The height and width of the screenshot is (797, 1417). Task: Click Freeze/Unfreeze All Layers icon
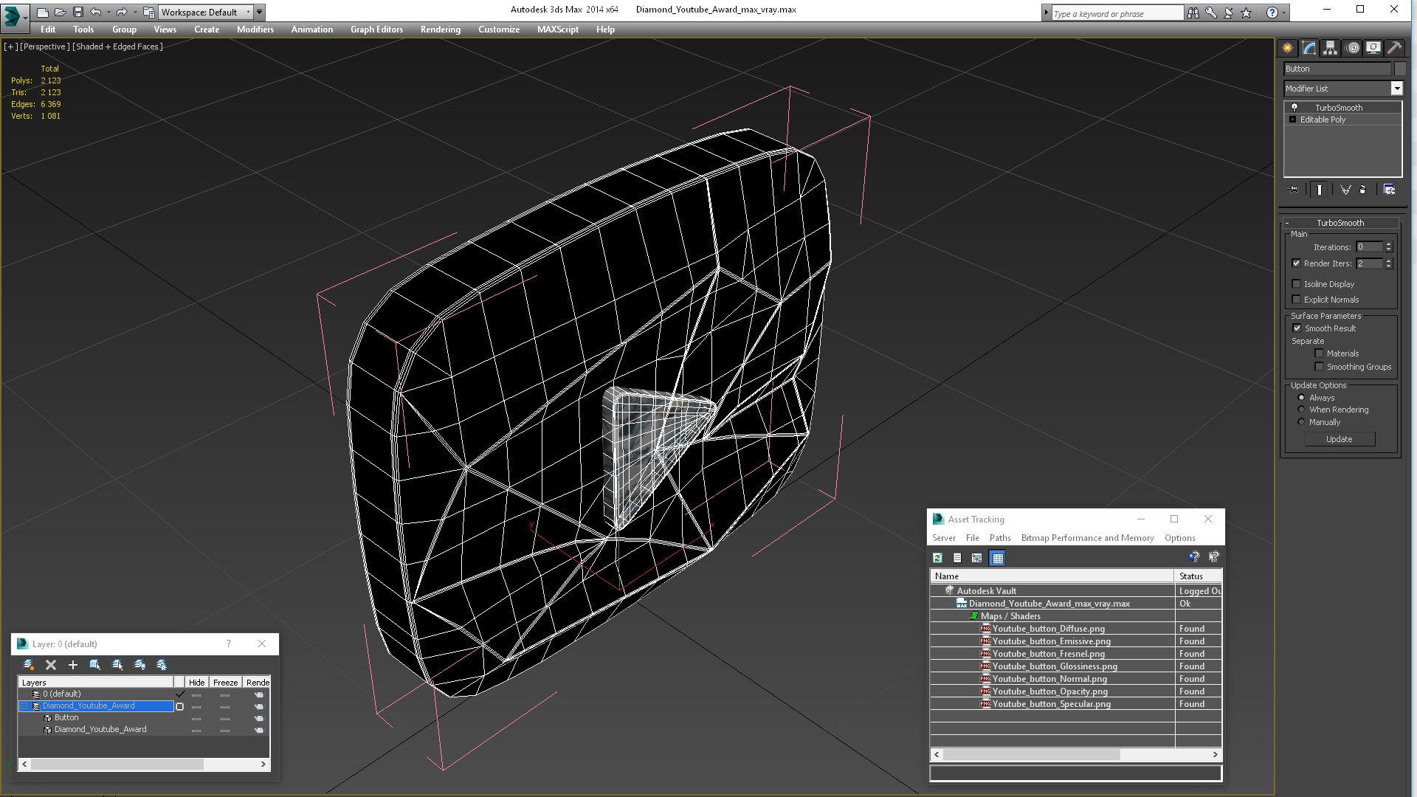tap(162, 665)
